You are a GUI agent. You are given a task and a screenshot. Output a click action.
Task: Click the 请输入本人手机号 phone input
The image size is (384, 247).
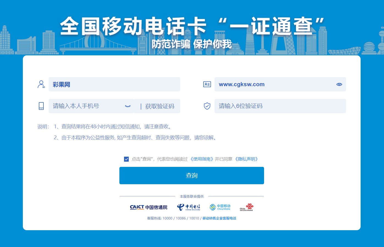click(x=87, y=106)
